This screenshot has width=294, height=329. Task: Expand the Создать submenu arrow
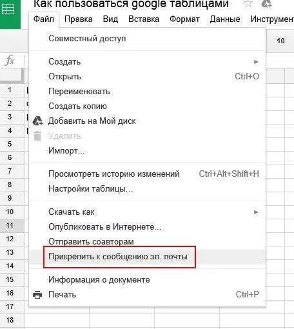click(x=256, y=62)
